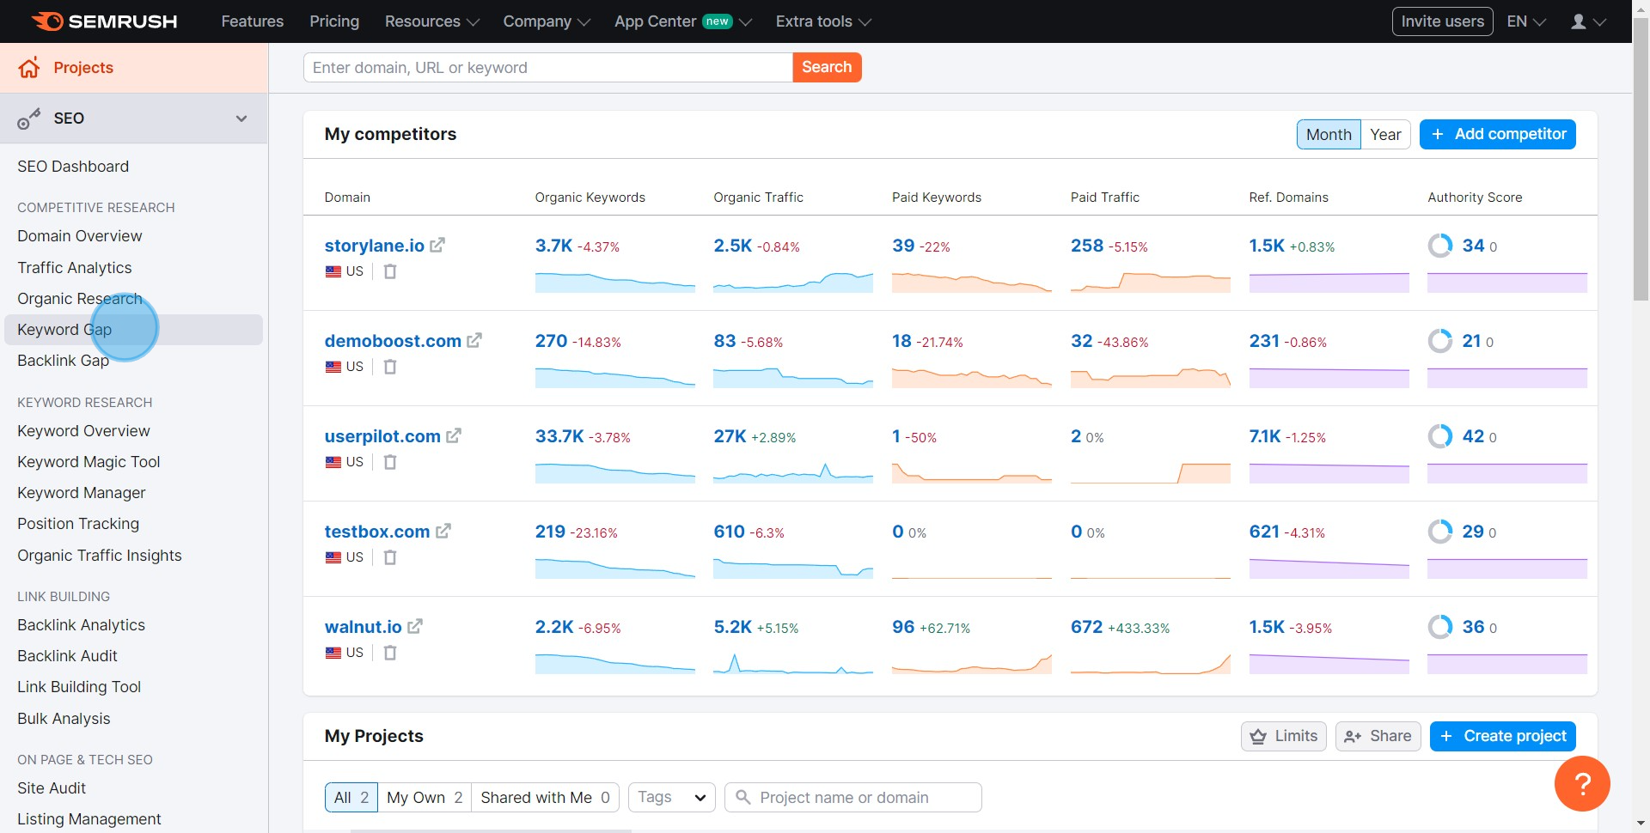Click Add competitor button
1650x833 pixels.
pyautogui.click(x=1498, y=135)
